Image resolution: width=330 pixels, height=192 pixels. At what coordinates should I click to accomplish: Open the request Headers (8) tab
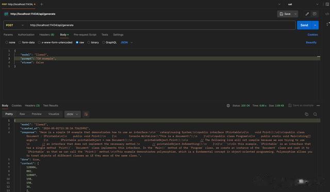click(x=47, y=35)
